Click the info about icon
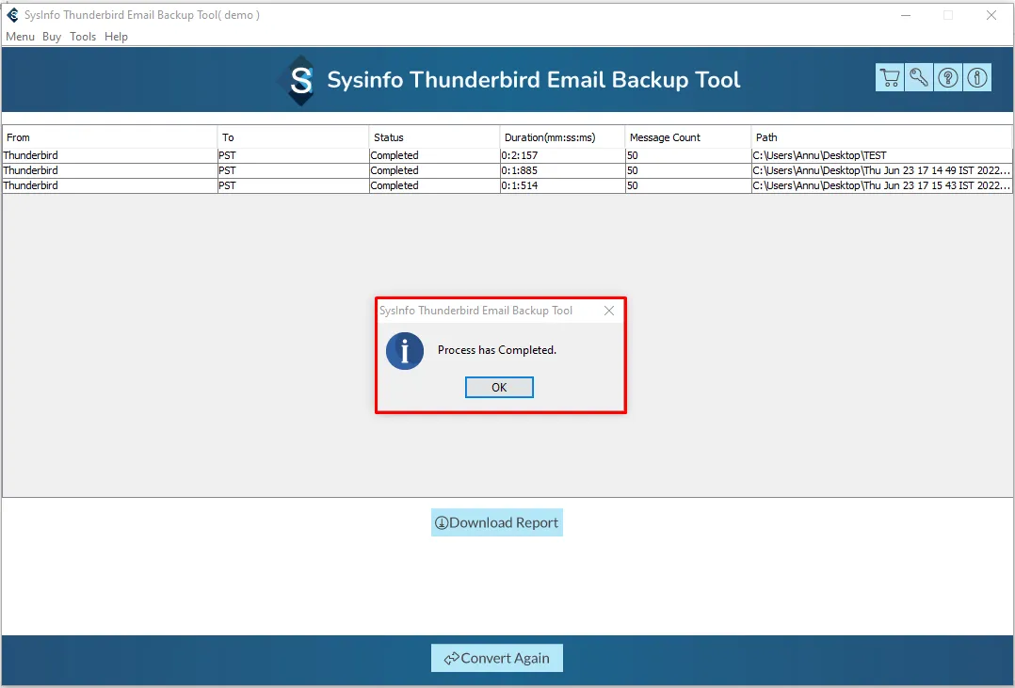The image size is (1015, 688). (976, 78)
